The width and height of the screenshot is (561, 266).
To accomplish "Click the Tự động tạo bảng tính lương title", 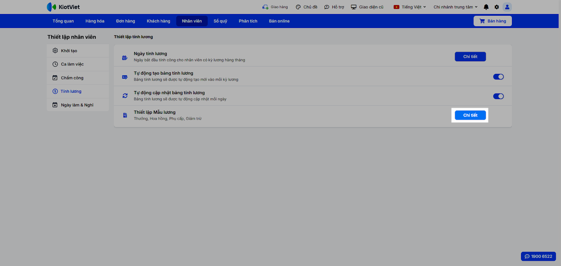I will (163, 73).
